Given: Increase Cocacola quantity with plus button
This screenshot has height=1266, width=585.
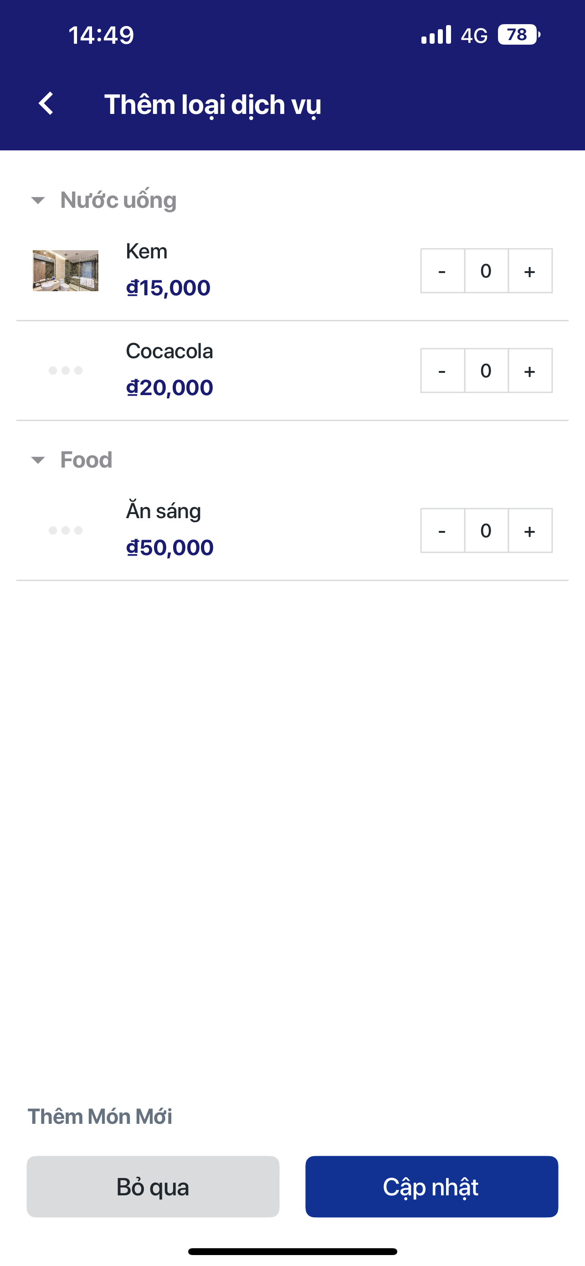Looking at the screenshot, I should click(529, 371).
